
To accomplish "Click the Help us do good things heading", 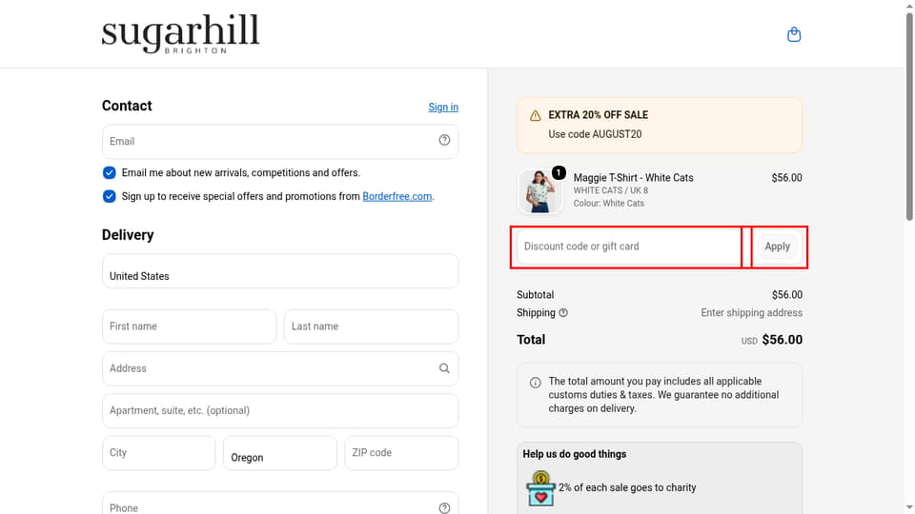I will pyautogui.click(x=574, y=454).
